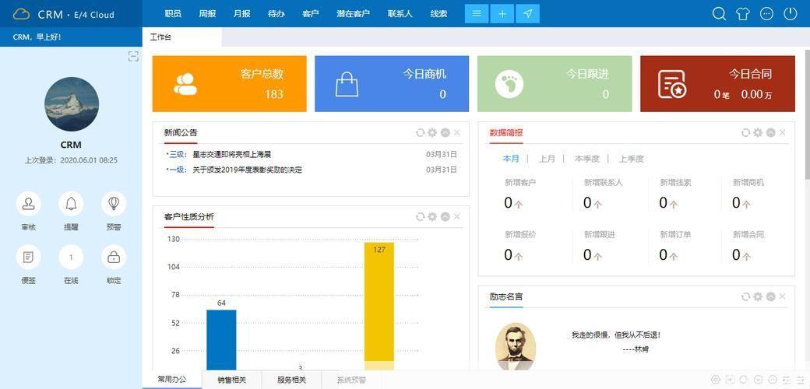Open the more options ellipsis icon

767,14
